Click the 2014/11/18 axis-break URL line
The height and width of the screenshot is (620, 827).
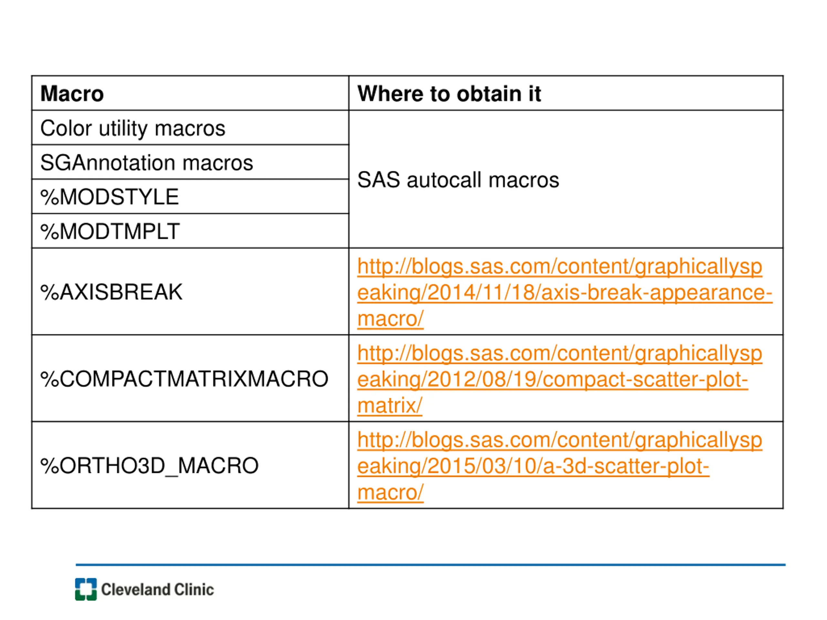point(565,293)
